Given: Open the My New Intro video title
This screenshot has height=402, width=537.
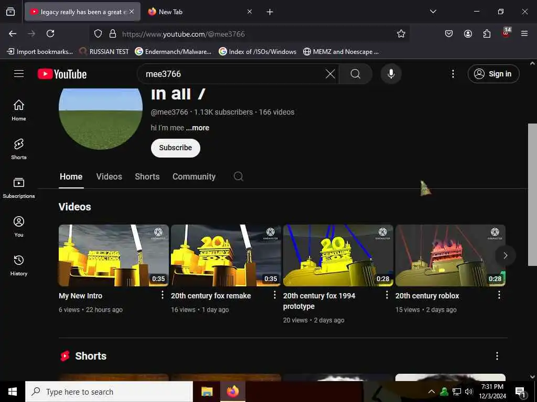Looking at the screenshot, I should (80, 296).
